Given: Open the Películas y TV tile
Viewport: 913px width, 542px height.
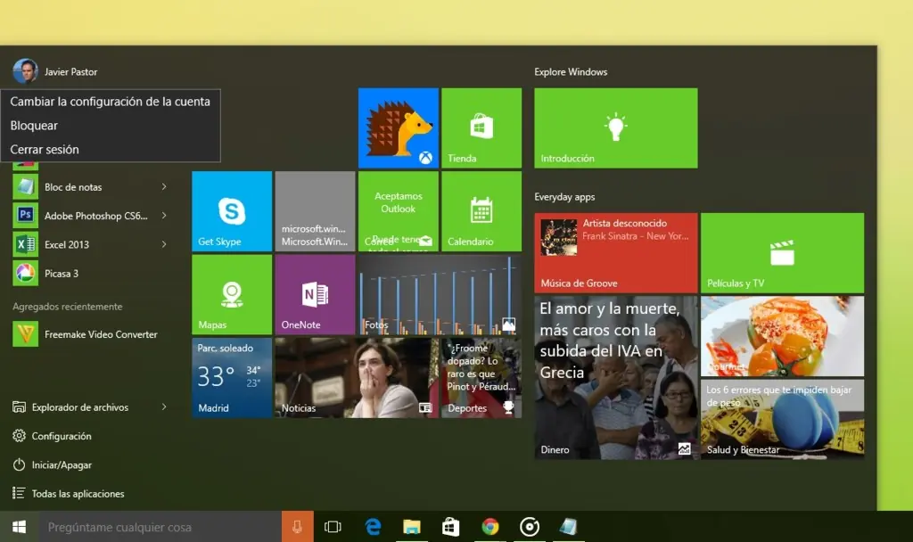Looking at the screenshot, I should tap(782, 253).
